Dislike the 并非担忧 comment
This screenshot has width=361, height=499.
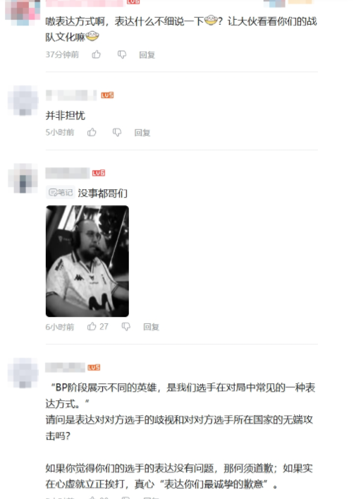click(x=117, y=133)
